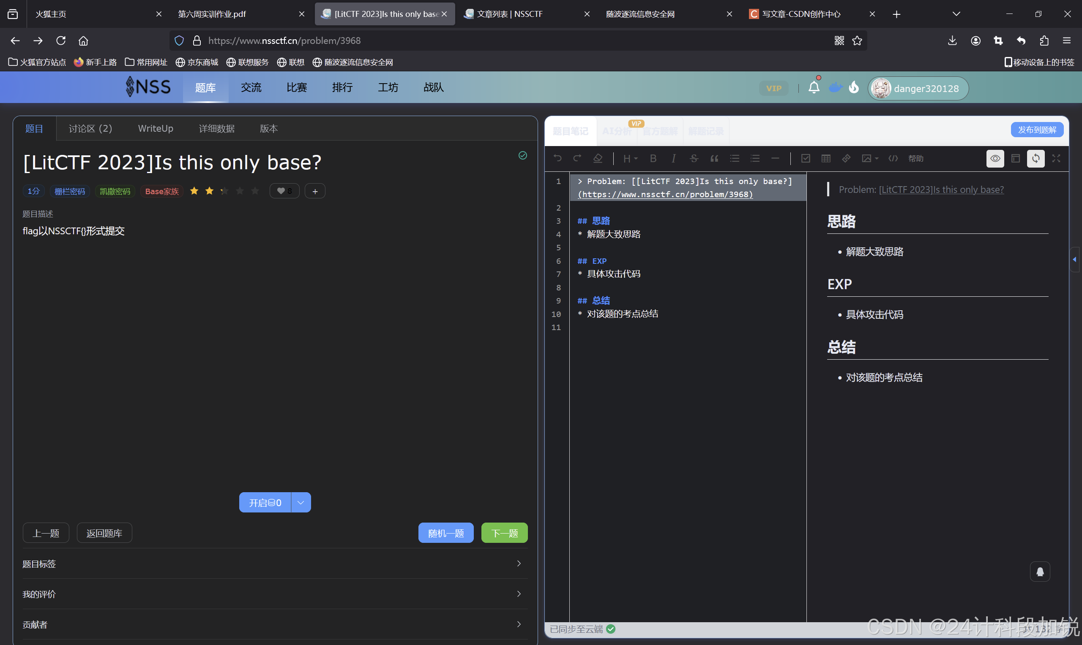Open the notification bell
The height and width of the screenshot is (645, 1082).
click(814, 88)
